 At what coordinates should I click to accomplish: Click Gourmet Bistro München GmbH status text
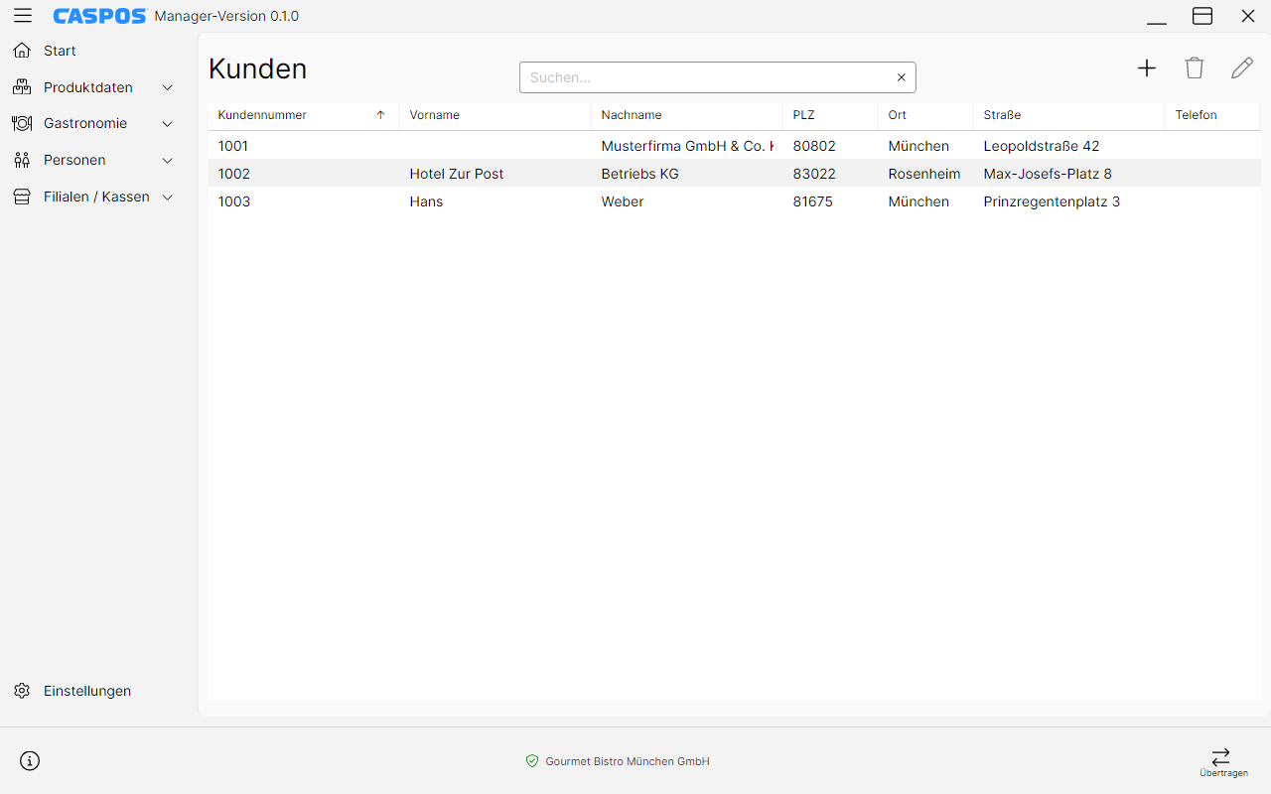pos(628,761)
